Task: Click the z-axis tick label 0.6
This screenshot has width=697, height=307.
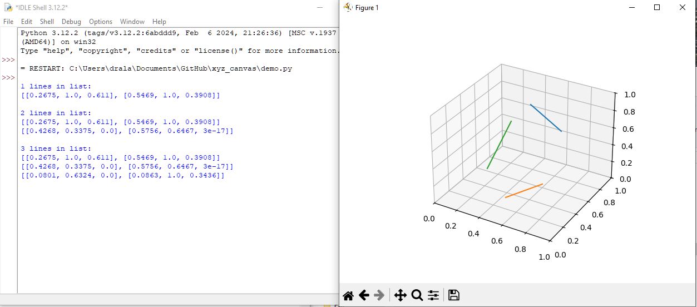Action: (629, 129)
